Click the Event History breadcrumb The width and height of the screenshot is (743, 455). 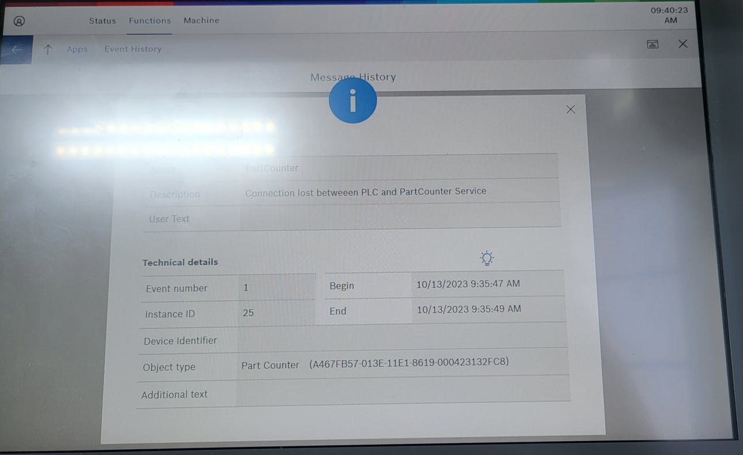click(x=133, y=50)
